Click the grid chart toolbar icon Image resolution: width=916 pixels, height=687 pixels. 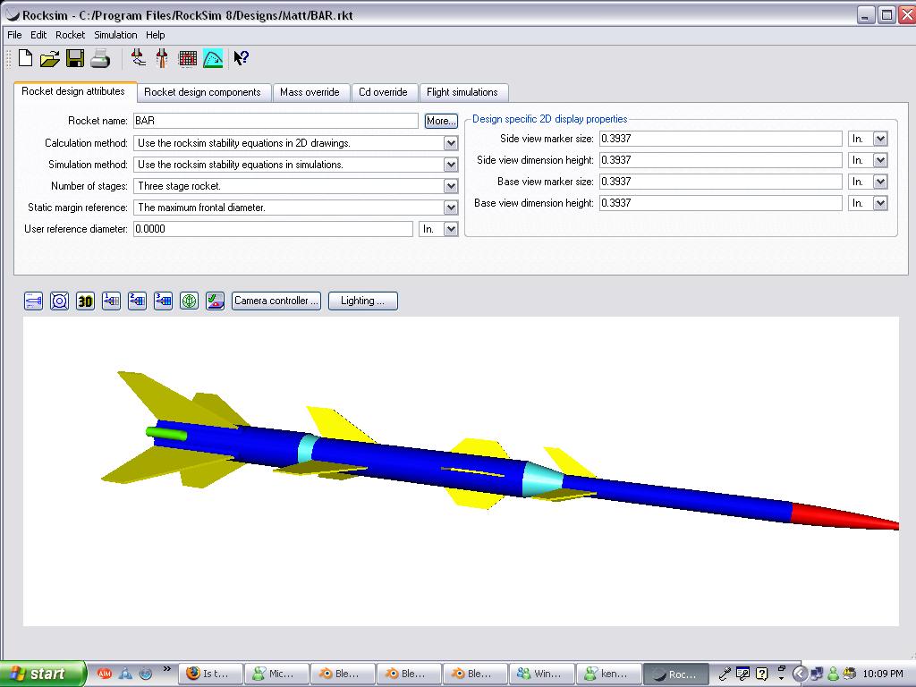click(188, 59)
